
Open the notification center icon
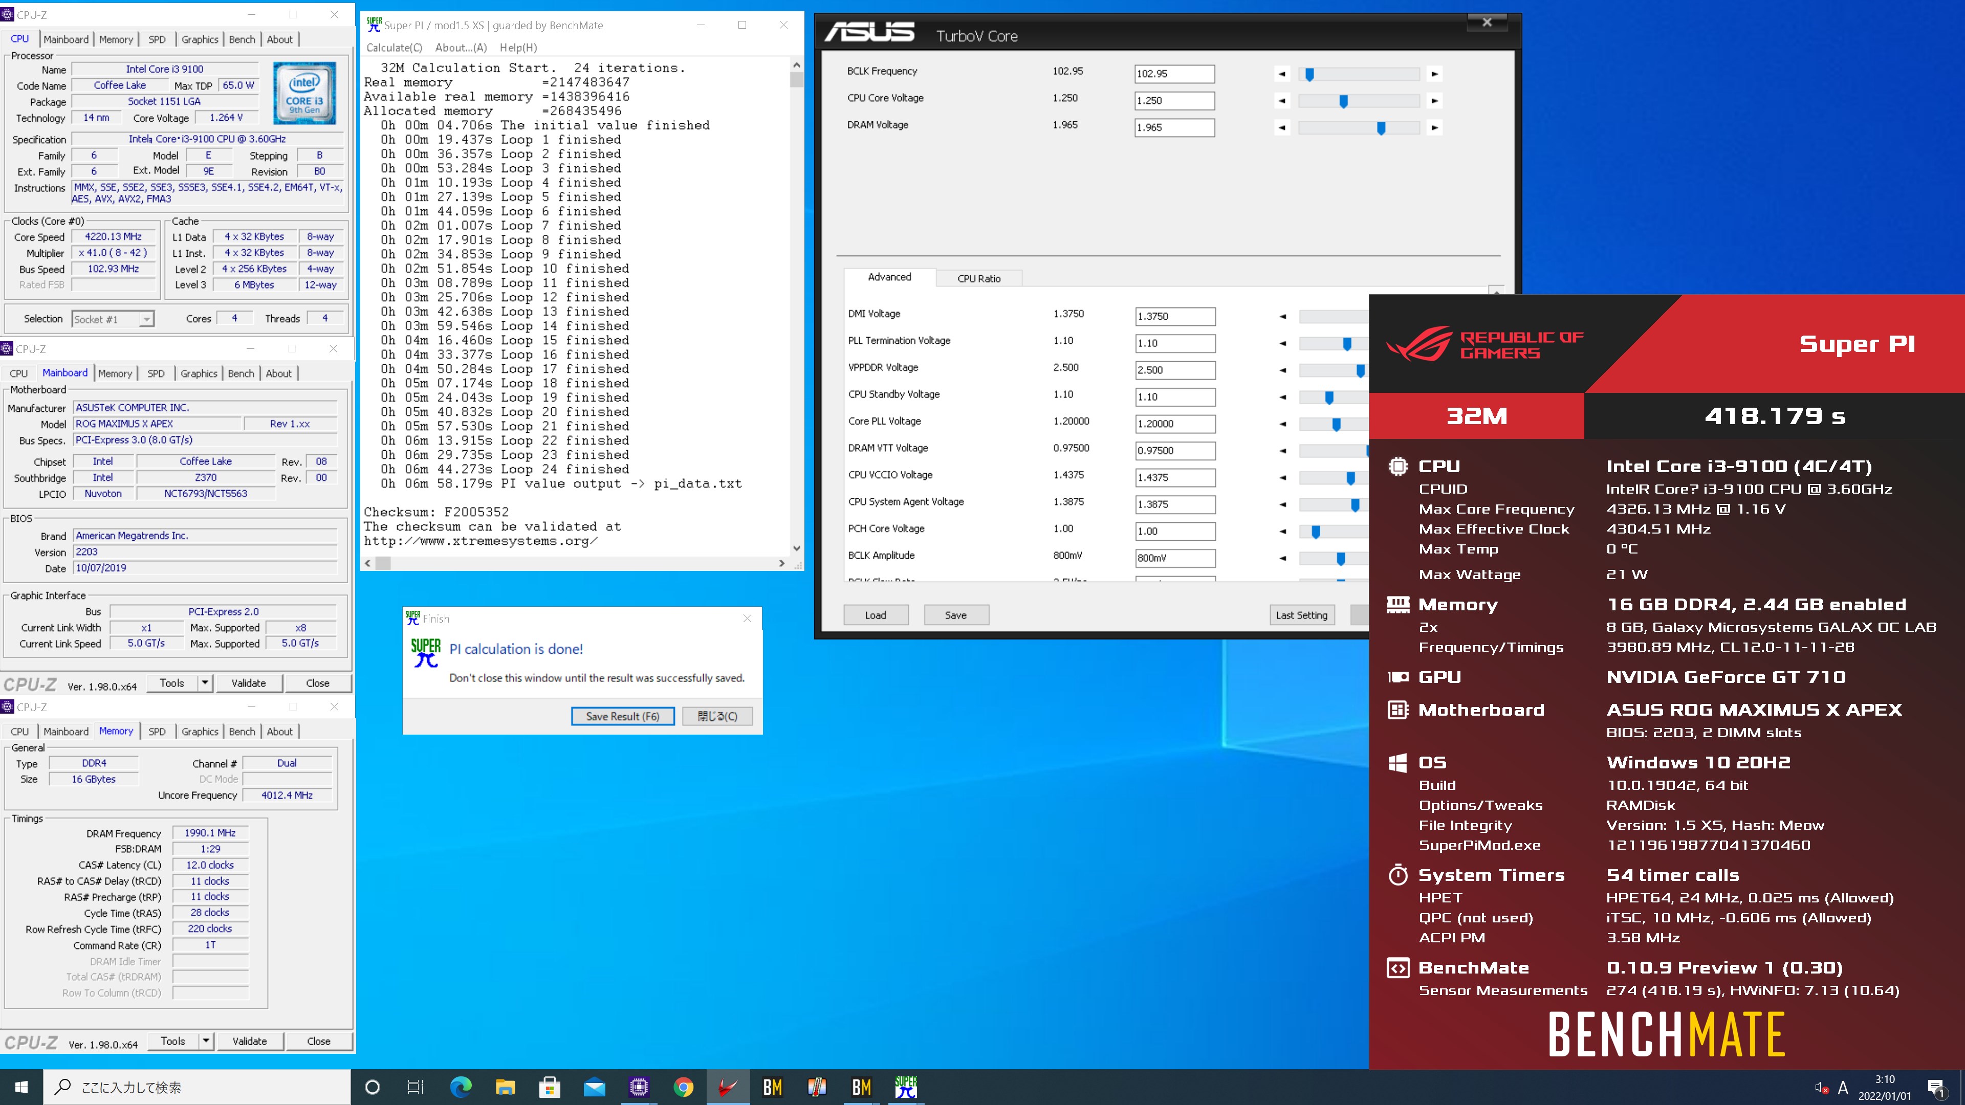1936,1088
